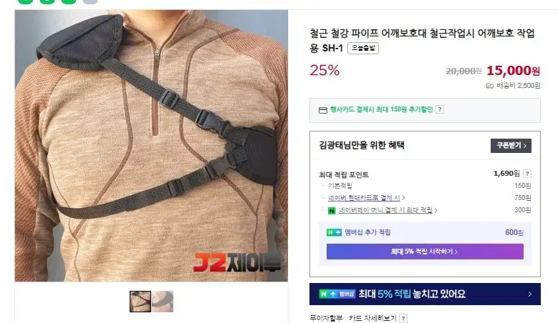Image resolution: width=558 pixels, height=323 pixels.
Task: Click the 오늘출발 badge next to SH-1
Action: (x=363, y=48)
